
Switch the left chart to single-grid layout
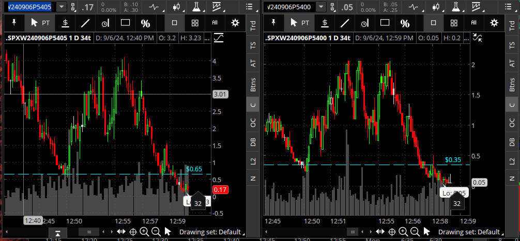[175, 23]
